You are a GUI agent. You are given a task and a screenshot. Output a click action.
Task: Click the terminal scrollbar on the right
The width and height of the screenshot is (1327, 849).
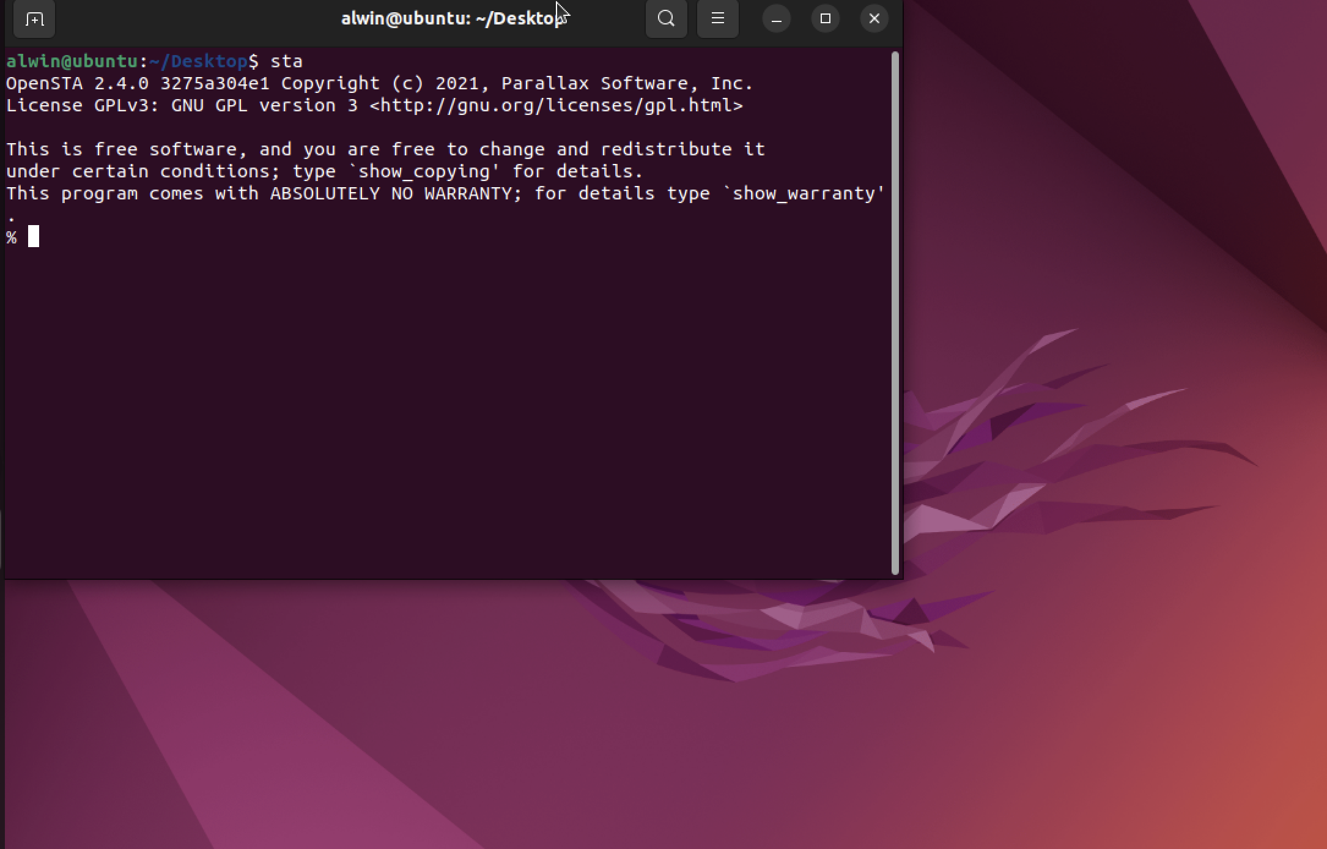coord(894,306)
